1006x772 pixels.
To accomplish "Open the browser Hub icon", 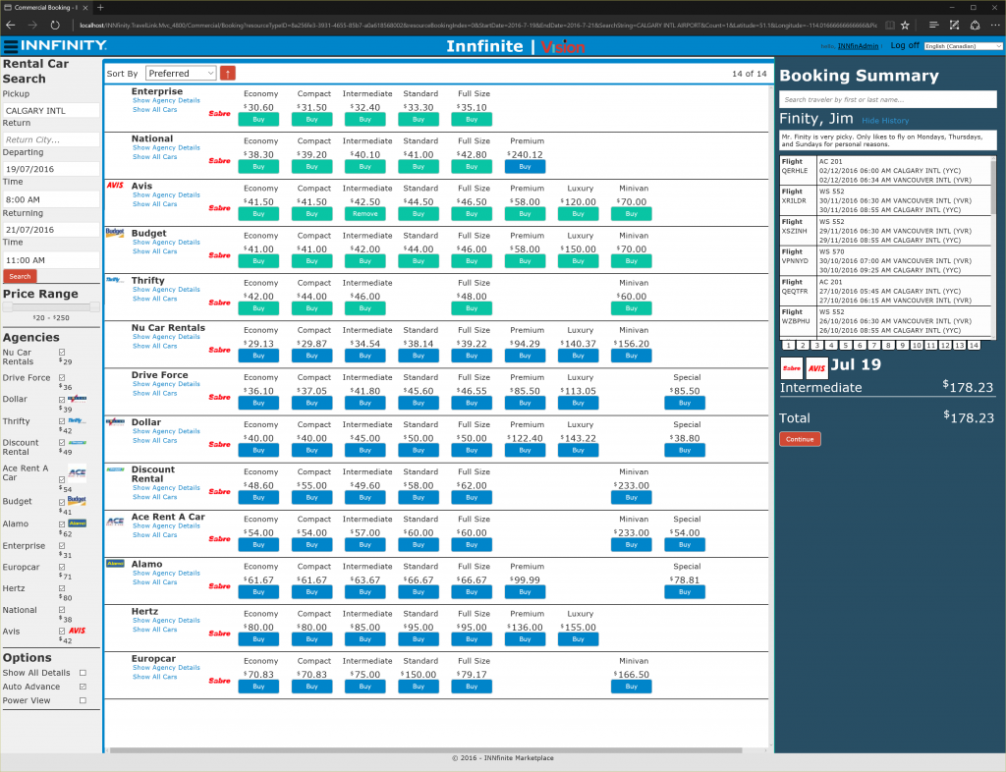I will coord(933,25).
